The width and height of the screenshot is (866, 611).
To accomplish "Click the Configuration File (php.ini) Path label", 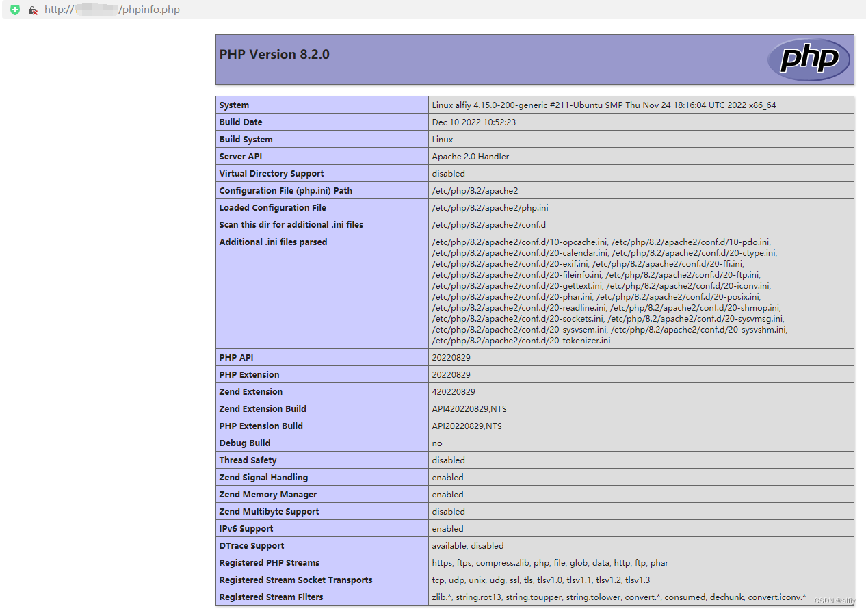I will click(286, 191).
